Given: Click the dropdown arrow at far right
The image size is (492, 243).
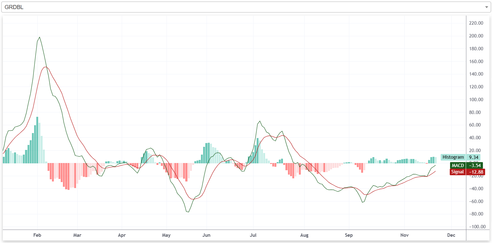Looking at the screenshot, I should [486, 7].
